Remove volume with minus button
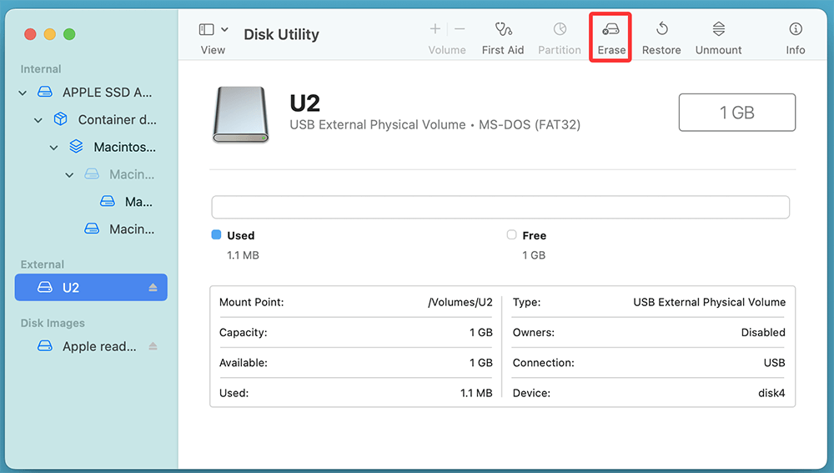Screen dimensions: 834x473 pos(460,29)
